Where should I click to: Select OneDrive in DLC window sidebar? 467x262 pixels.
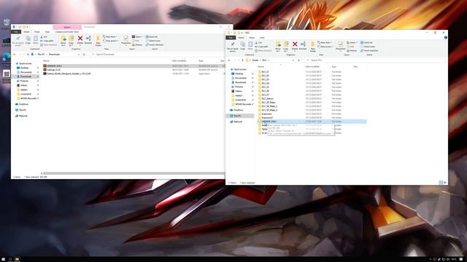(239, 110)
